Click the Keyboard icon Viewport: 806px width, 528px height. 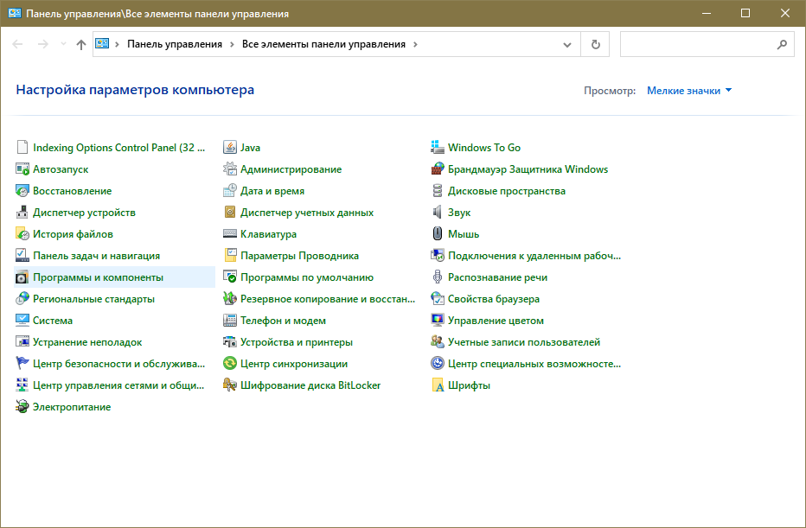[230, 234]
